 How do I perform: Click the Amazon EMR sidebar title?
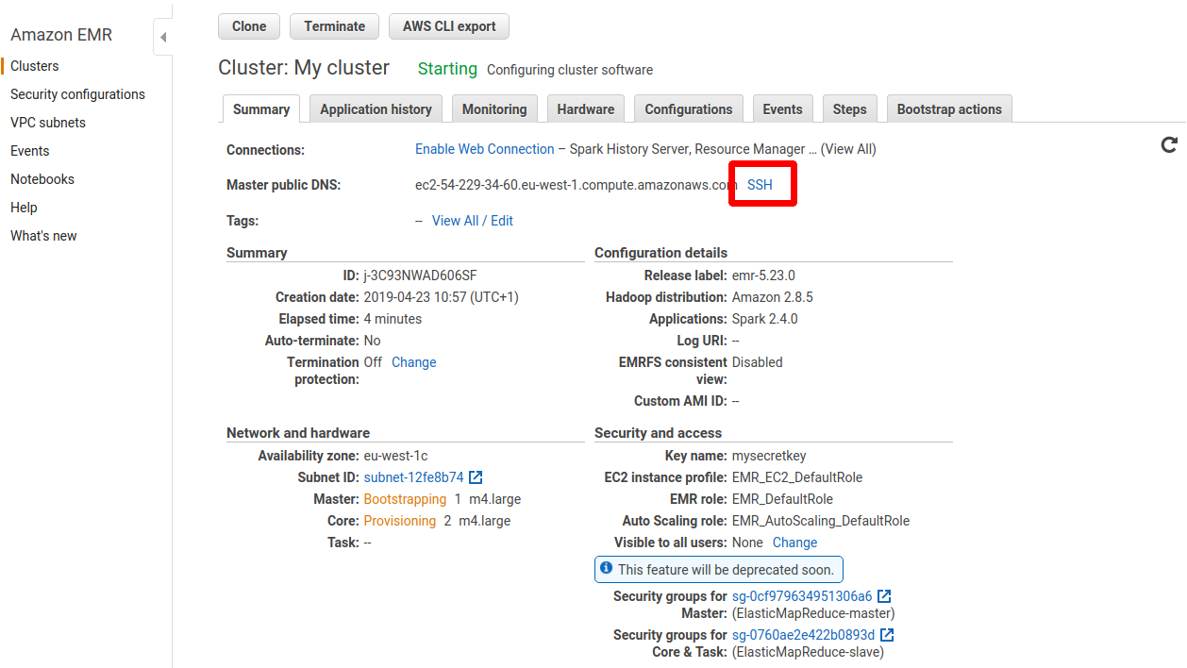pyautogui.click(x=61, y=35)
